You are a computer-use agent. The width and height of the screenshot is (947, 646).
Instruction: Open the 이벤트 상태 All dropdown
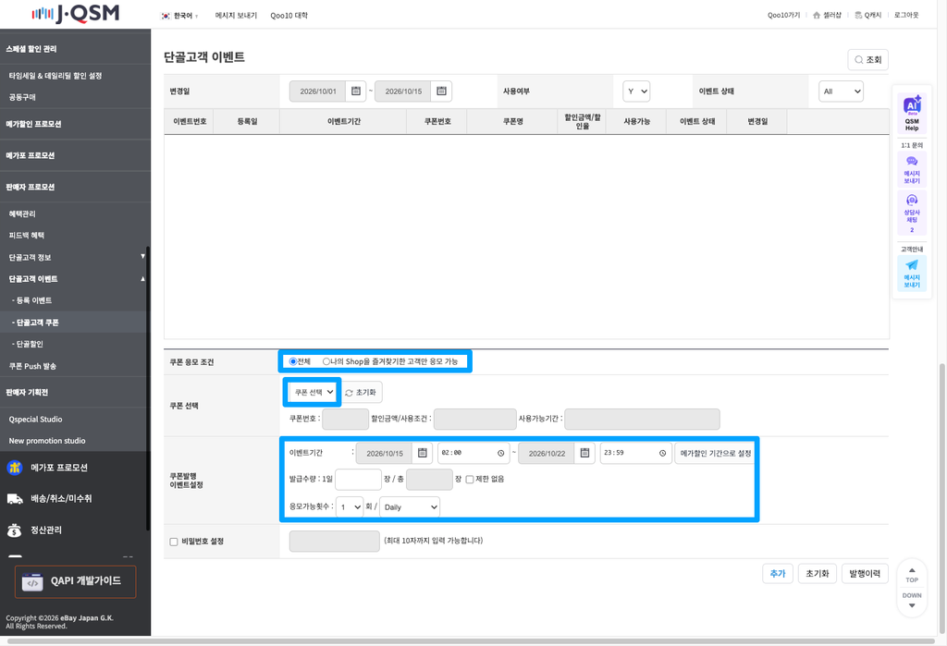click(841, 91)
